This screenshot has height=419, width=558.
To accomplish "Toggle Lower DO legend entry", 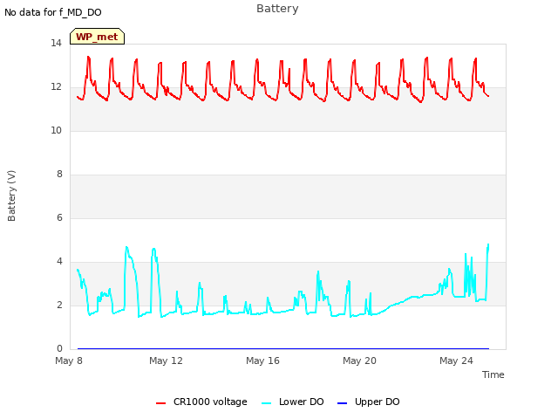I will (x=293, y=402).
